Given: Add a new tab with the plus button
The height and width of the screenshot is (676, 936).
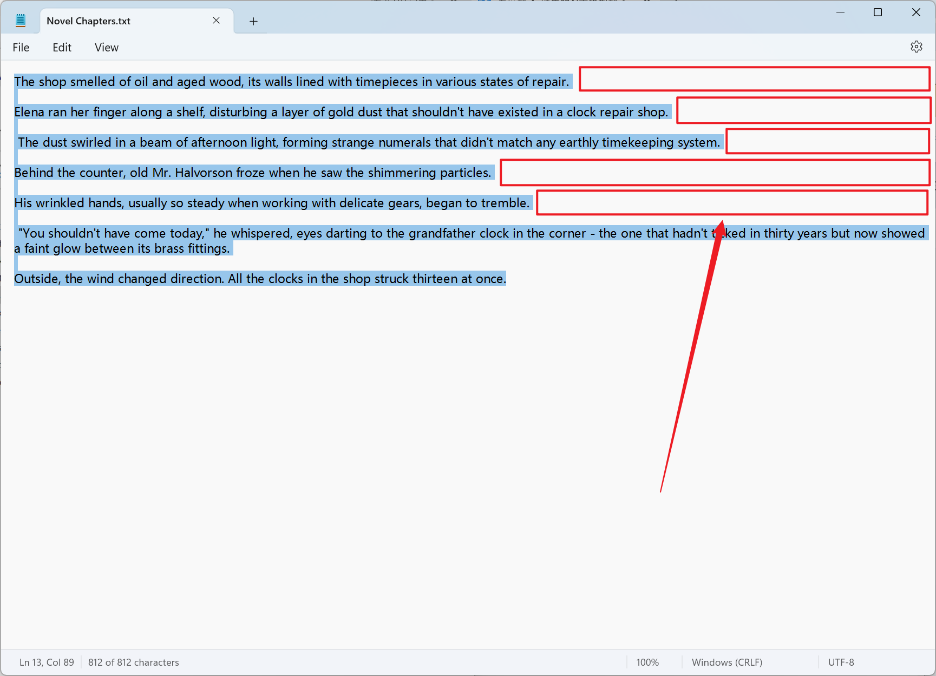Looking at the screenshot, I should (253, 21).
